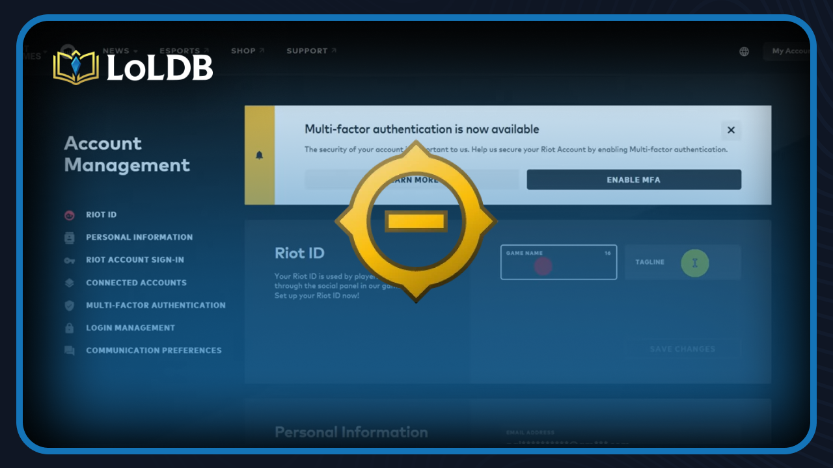Click the MFA banner title text
This screenshot has width=833, height=468.
click(x=422, y=129)
